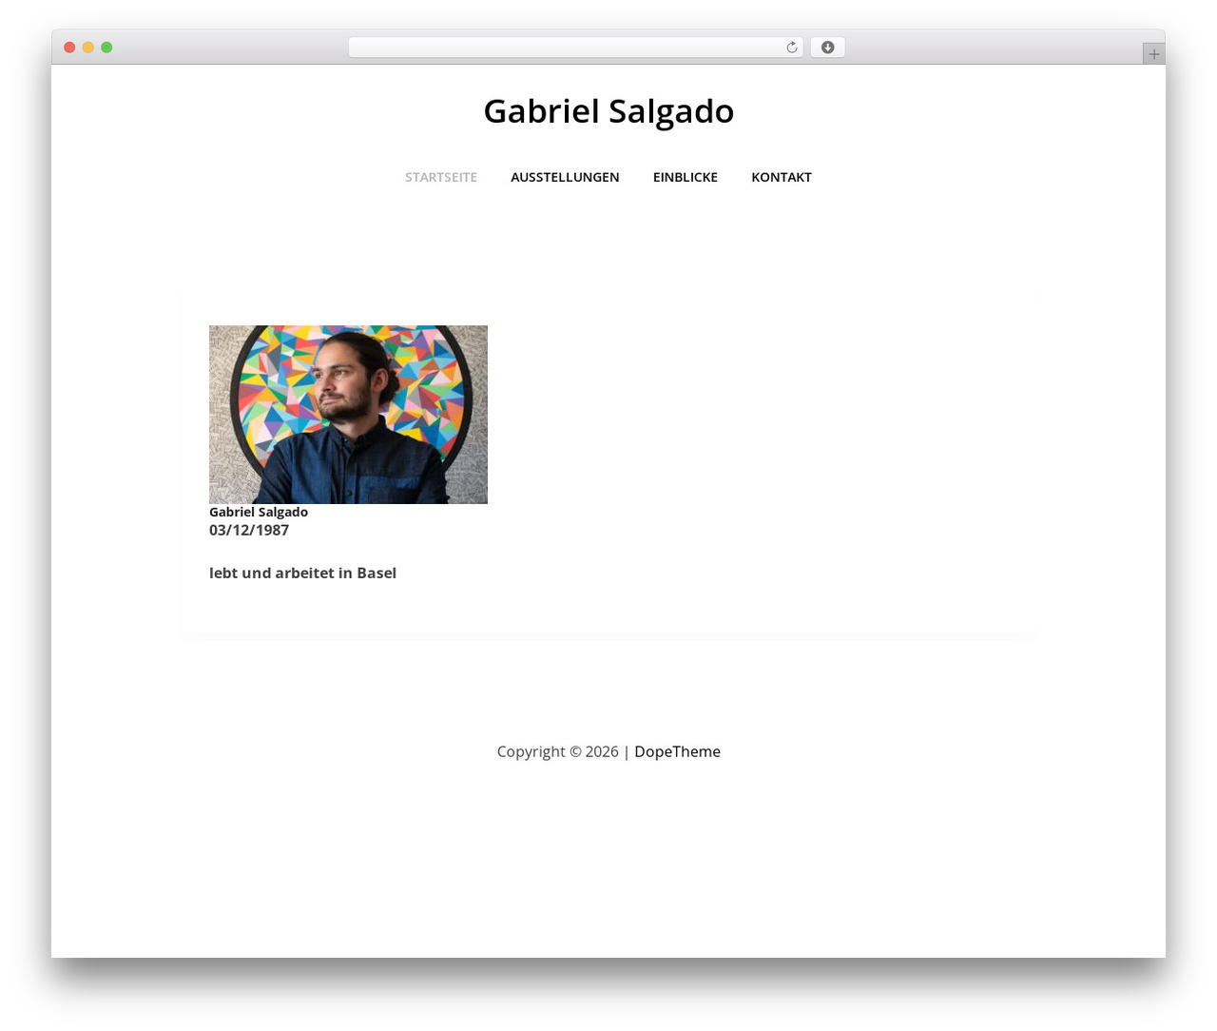
Task: Go to the Startseite menu item
Action: (x=441, y=177)
